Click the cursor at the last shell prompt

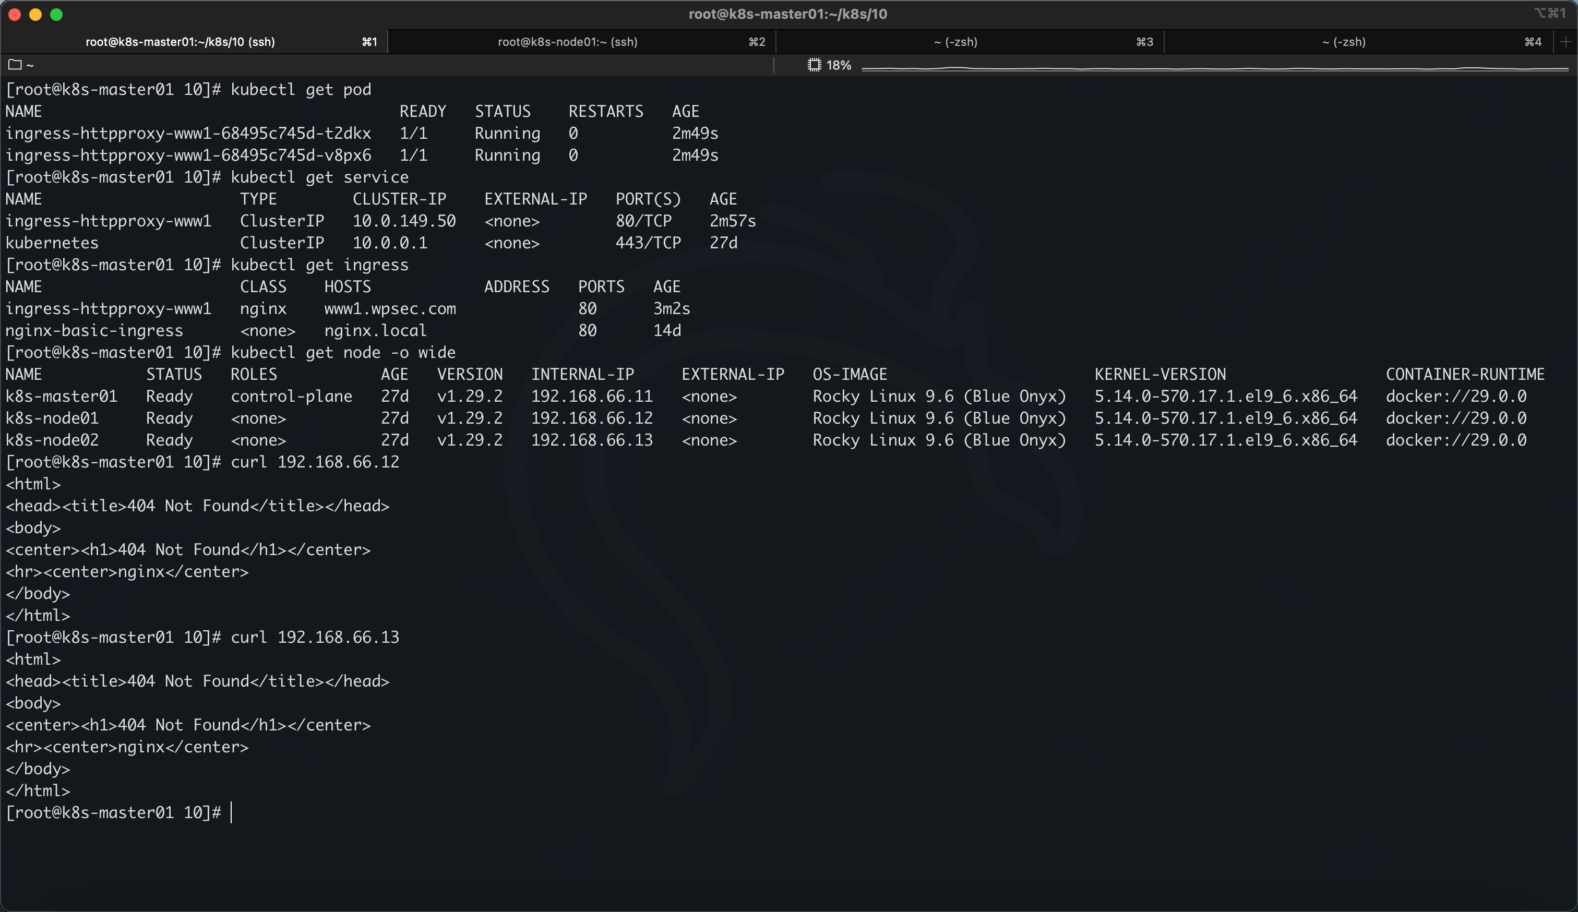point(232,812)
